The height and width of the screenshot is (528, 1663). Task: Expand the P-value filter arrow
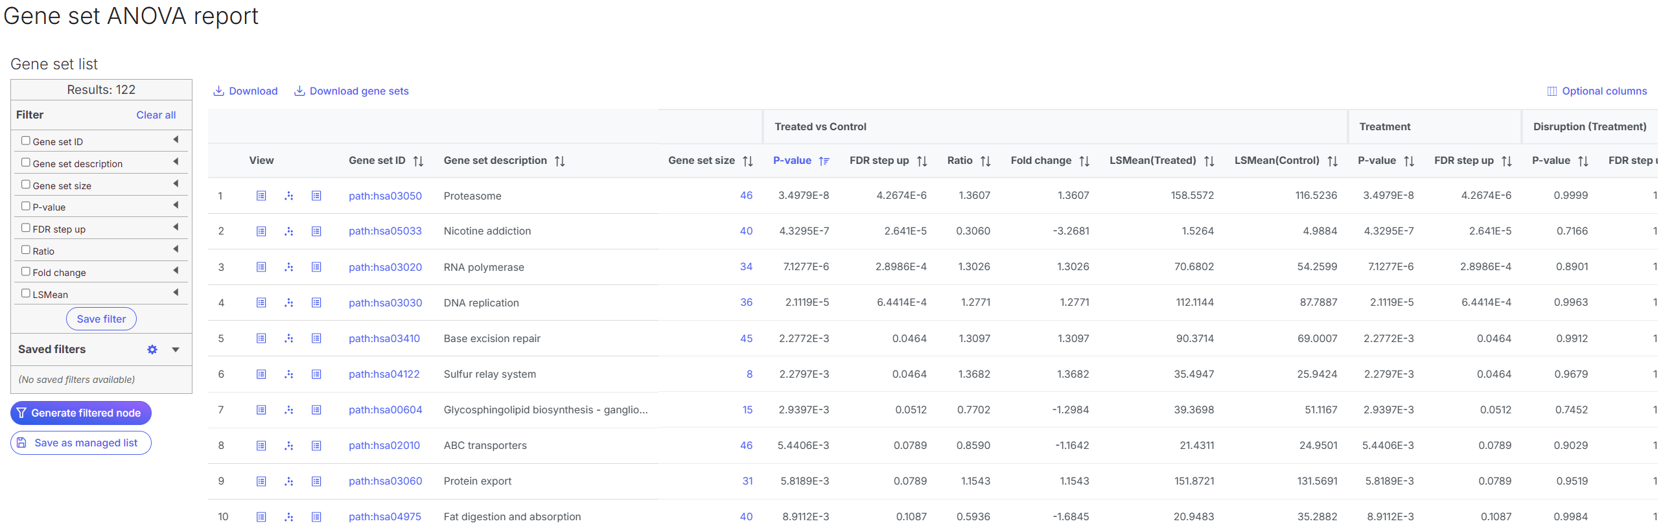(176, 205)
